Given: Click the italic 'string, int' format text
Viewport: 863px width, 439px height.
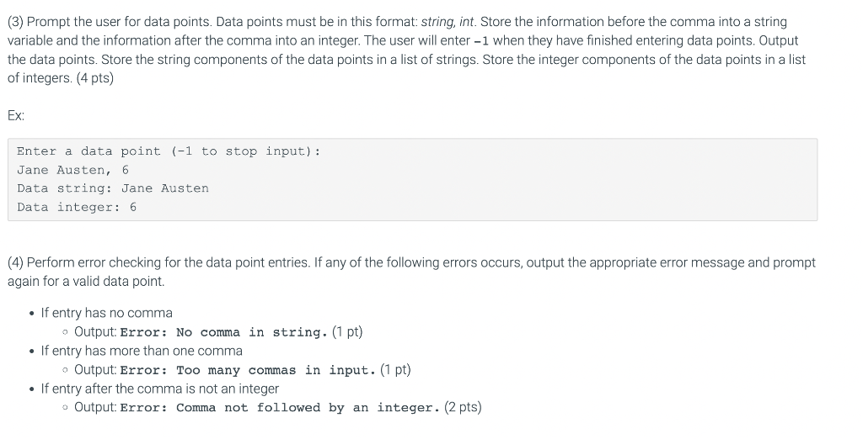Looking at the screenshot, I should (448, 22).
